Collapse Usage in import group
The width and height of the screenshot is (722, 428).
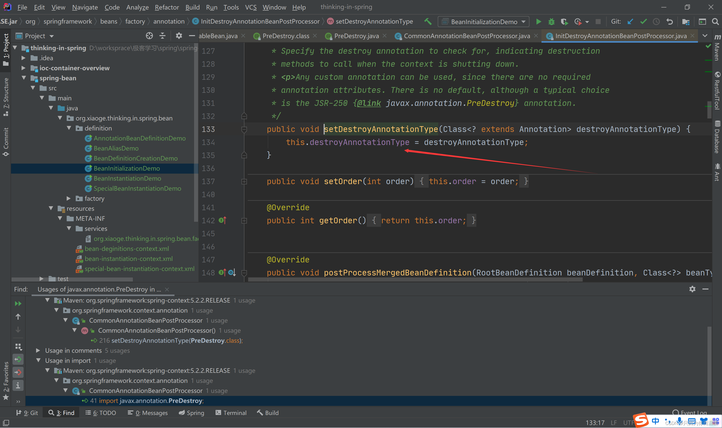click(38, 361)
